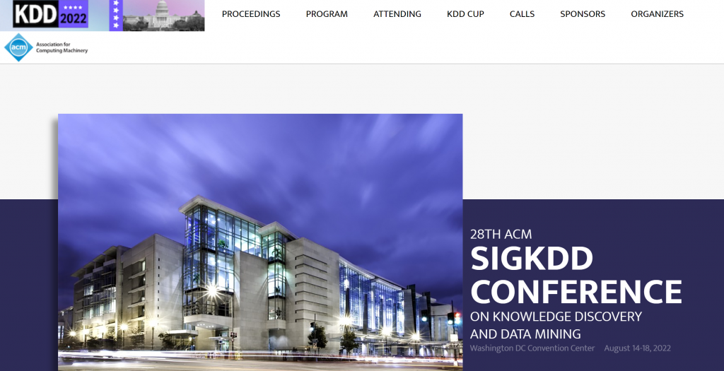
Task: Open the Calls menu
Action: [522, 14]
